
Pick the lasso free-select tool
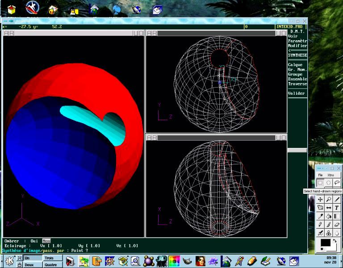[337, 183]
